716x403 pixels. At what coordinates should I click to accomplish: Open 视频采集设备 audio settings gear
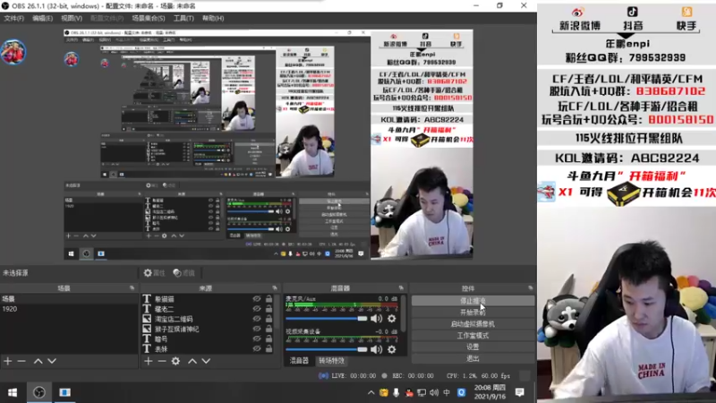392,349
